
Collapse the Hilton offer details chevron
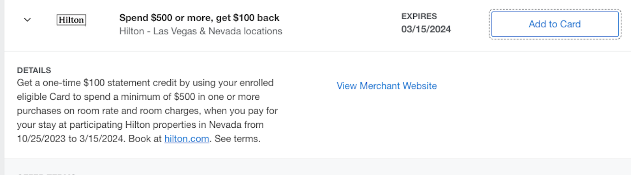tap(27, 20)
